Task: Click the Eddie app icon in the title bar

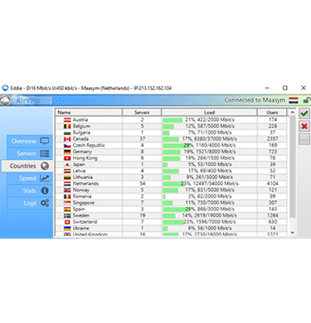Action: coord(5,88)
